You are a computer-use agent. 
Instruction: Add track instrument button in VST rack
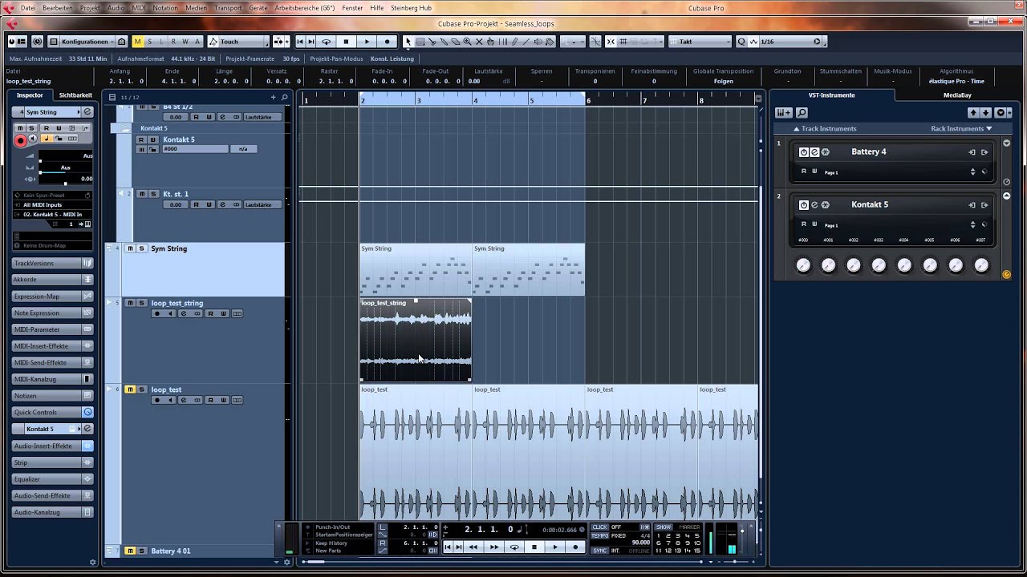coord(784,113)
